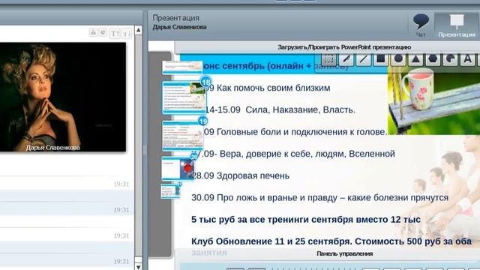Pick the triangle shape tool
Screen dimensions: 480x270
(415, 58)
